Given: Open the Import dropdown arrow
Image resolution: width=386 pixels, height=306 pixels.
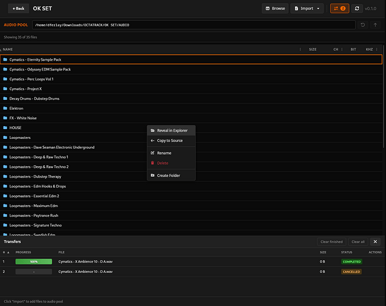Looking at the screenshot, I should tap(318, 9).
